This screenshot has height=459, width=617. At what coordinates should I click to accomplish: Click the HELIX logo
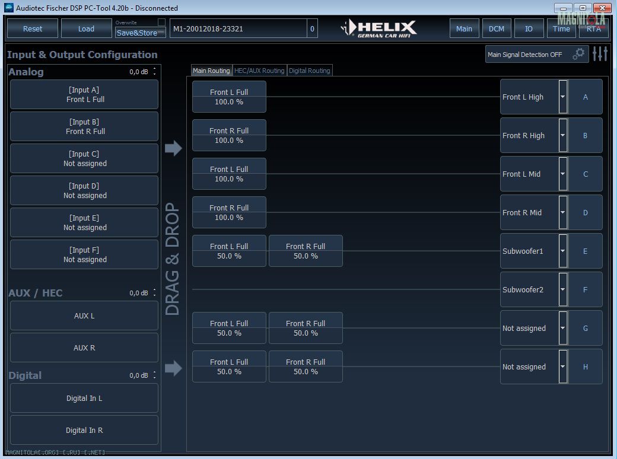click(x=380, y=28)
